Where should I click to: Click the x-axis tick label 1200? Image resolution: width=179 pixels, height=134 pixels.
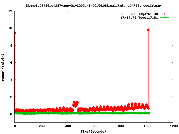click(174, 126)
